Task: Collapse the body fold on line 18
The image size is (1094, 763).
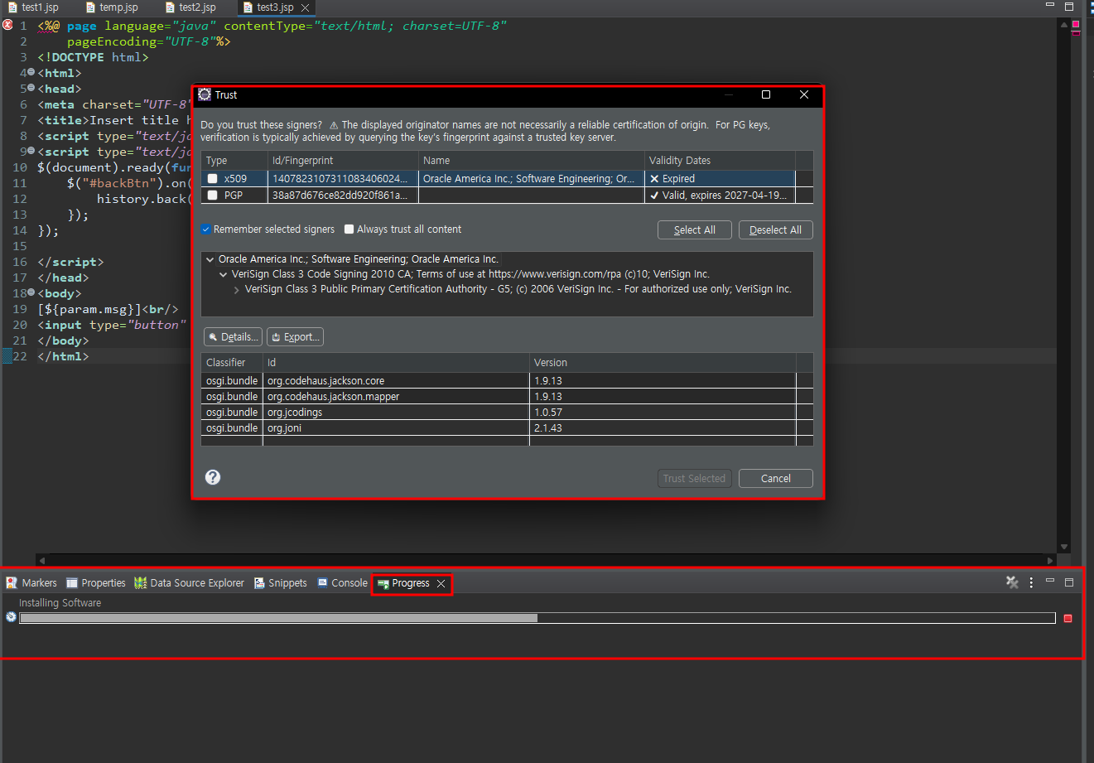Action: click(x=31, y=292)
